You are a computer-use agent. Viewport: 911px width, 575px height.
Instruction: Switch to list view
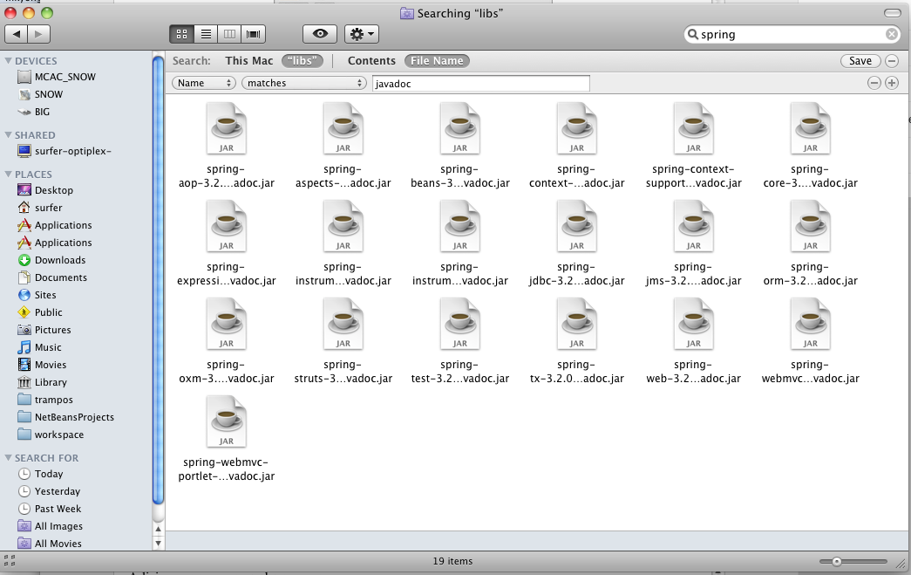pyautogui.click(x=206, y=34)
